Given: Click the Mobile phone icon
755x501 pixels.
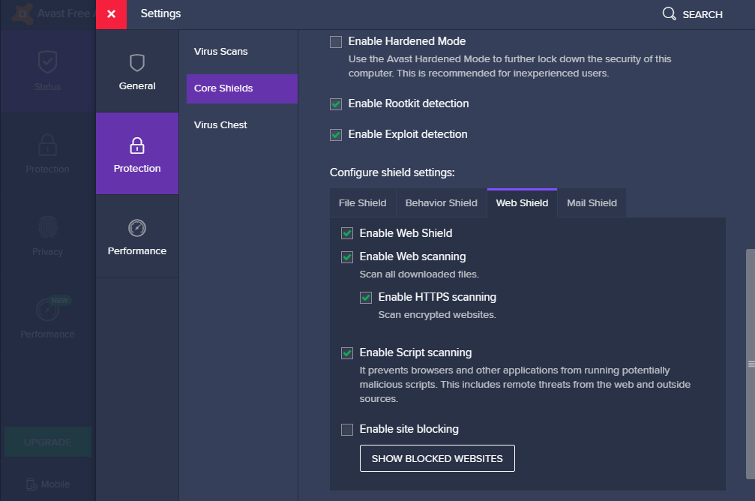Looking at the screenshot, I should 31,484.
